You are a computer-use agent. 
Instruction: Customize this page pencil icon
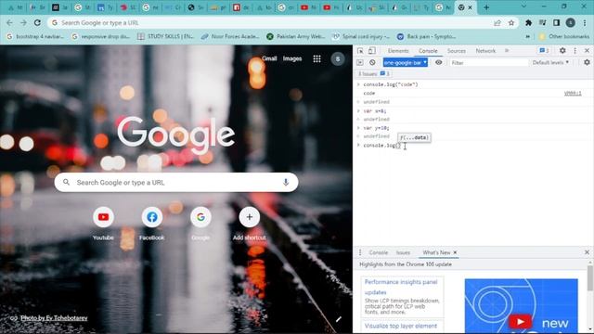click(338, 319)
